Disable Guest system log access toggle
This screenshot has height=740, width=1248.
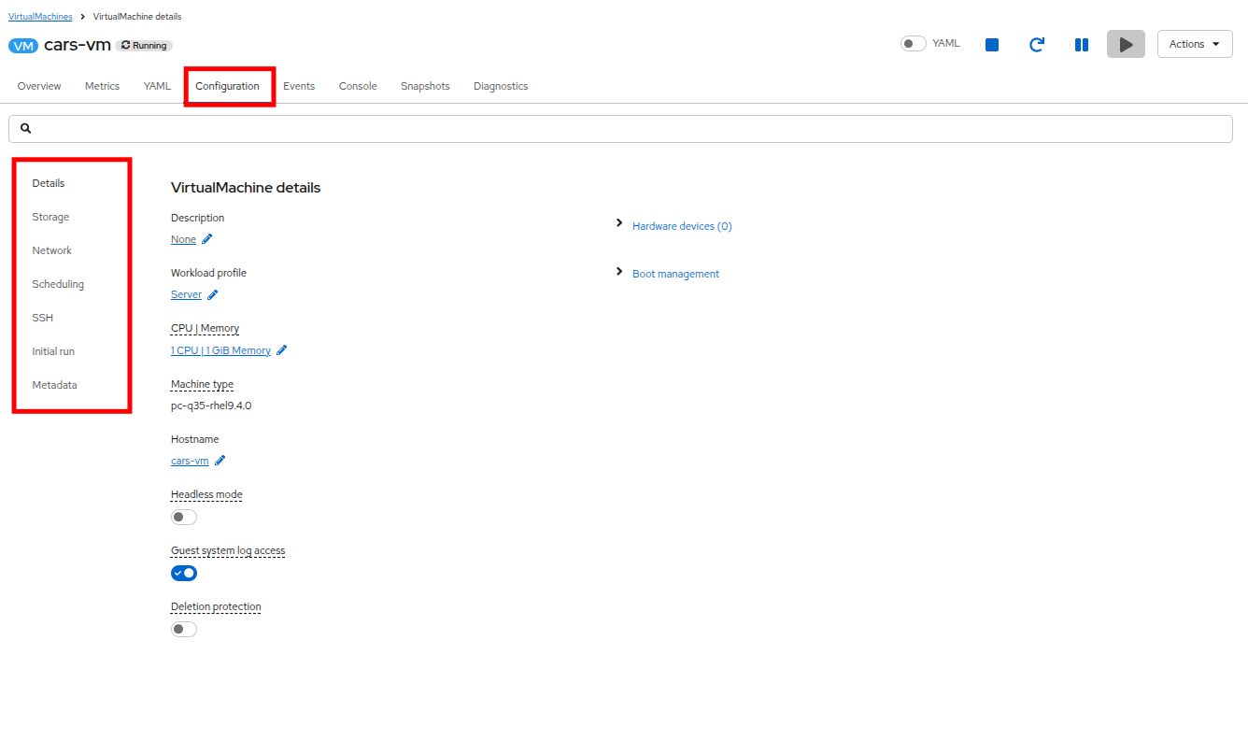coord(184,573)
